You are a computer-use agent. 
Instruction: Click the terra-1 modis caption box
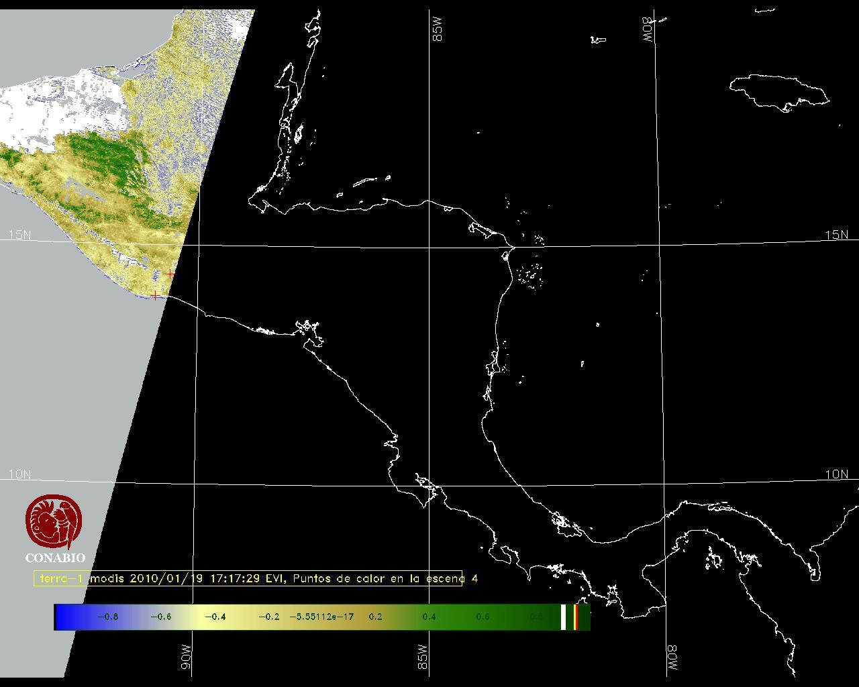tap(248, 578)
